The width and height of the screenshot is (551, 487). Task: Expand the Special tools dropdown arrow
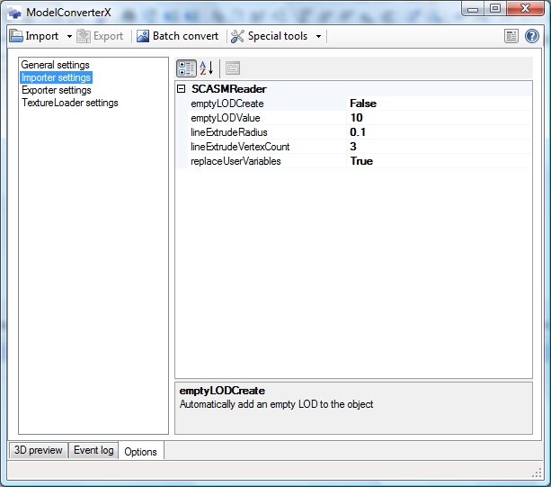318,37
